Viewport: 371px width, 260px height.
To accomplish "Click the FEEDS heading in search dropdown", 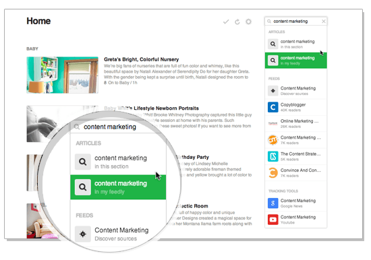I will pos(274,79).
